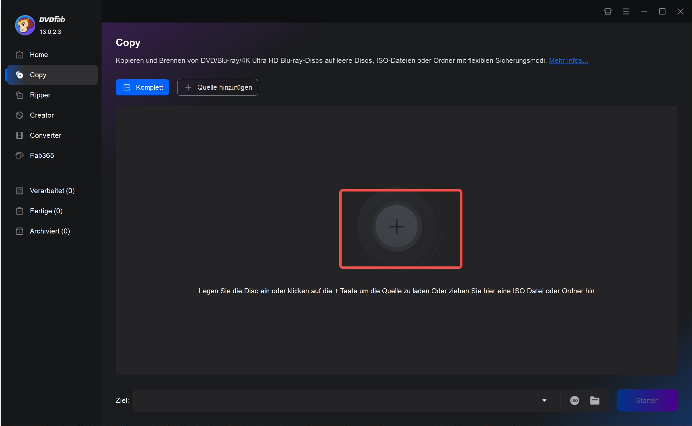Screen dimensions: 692x426
Task: View the Verarbeitet queue section
Action: pos(52,190)
